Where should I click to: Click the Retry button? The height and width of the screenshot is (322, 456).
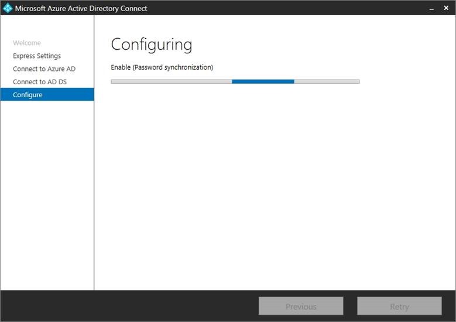(x=399, y=306)
